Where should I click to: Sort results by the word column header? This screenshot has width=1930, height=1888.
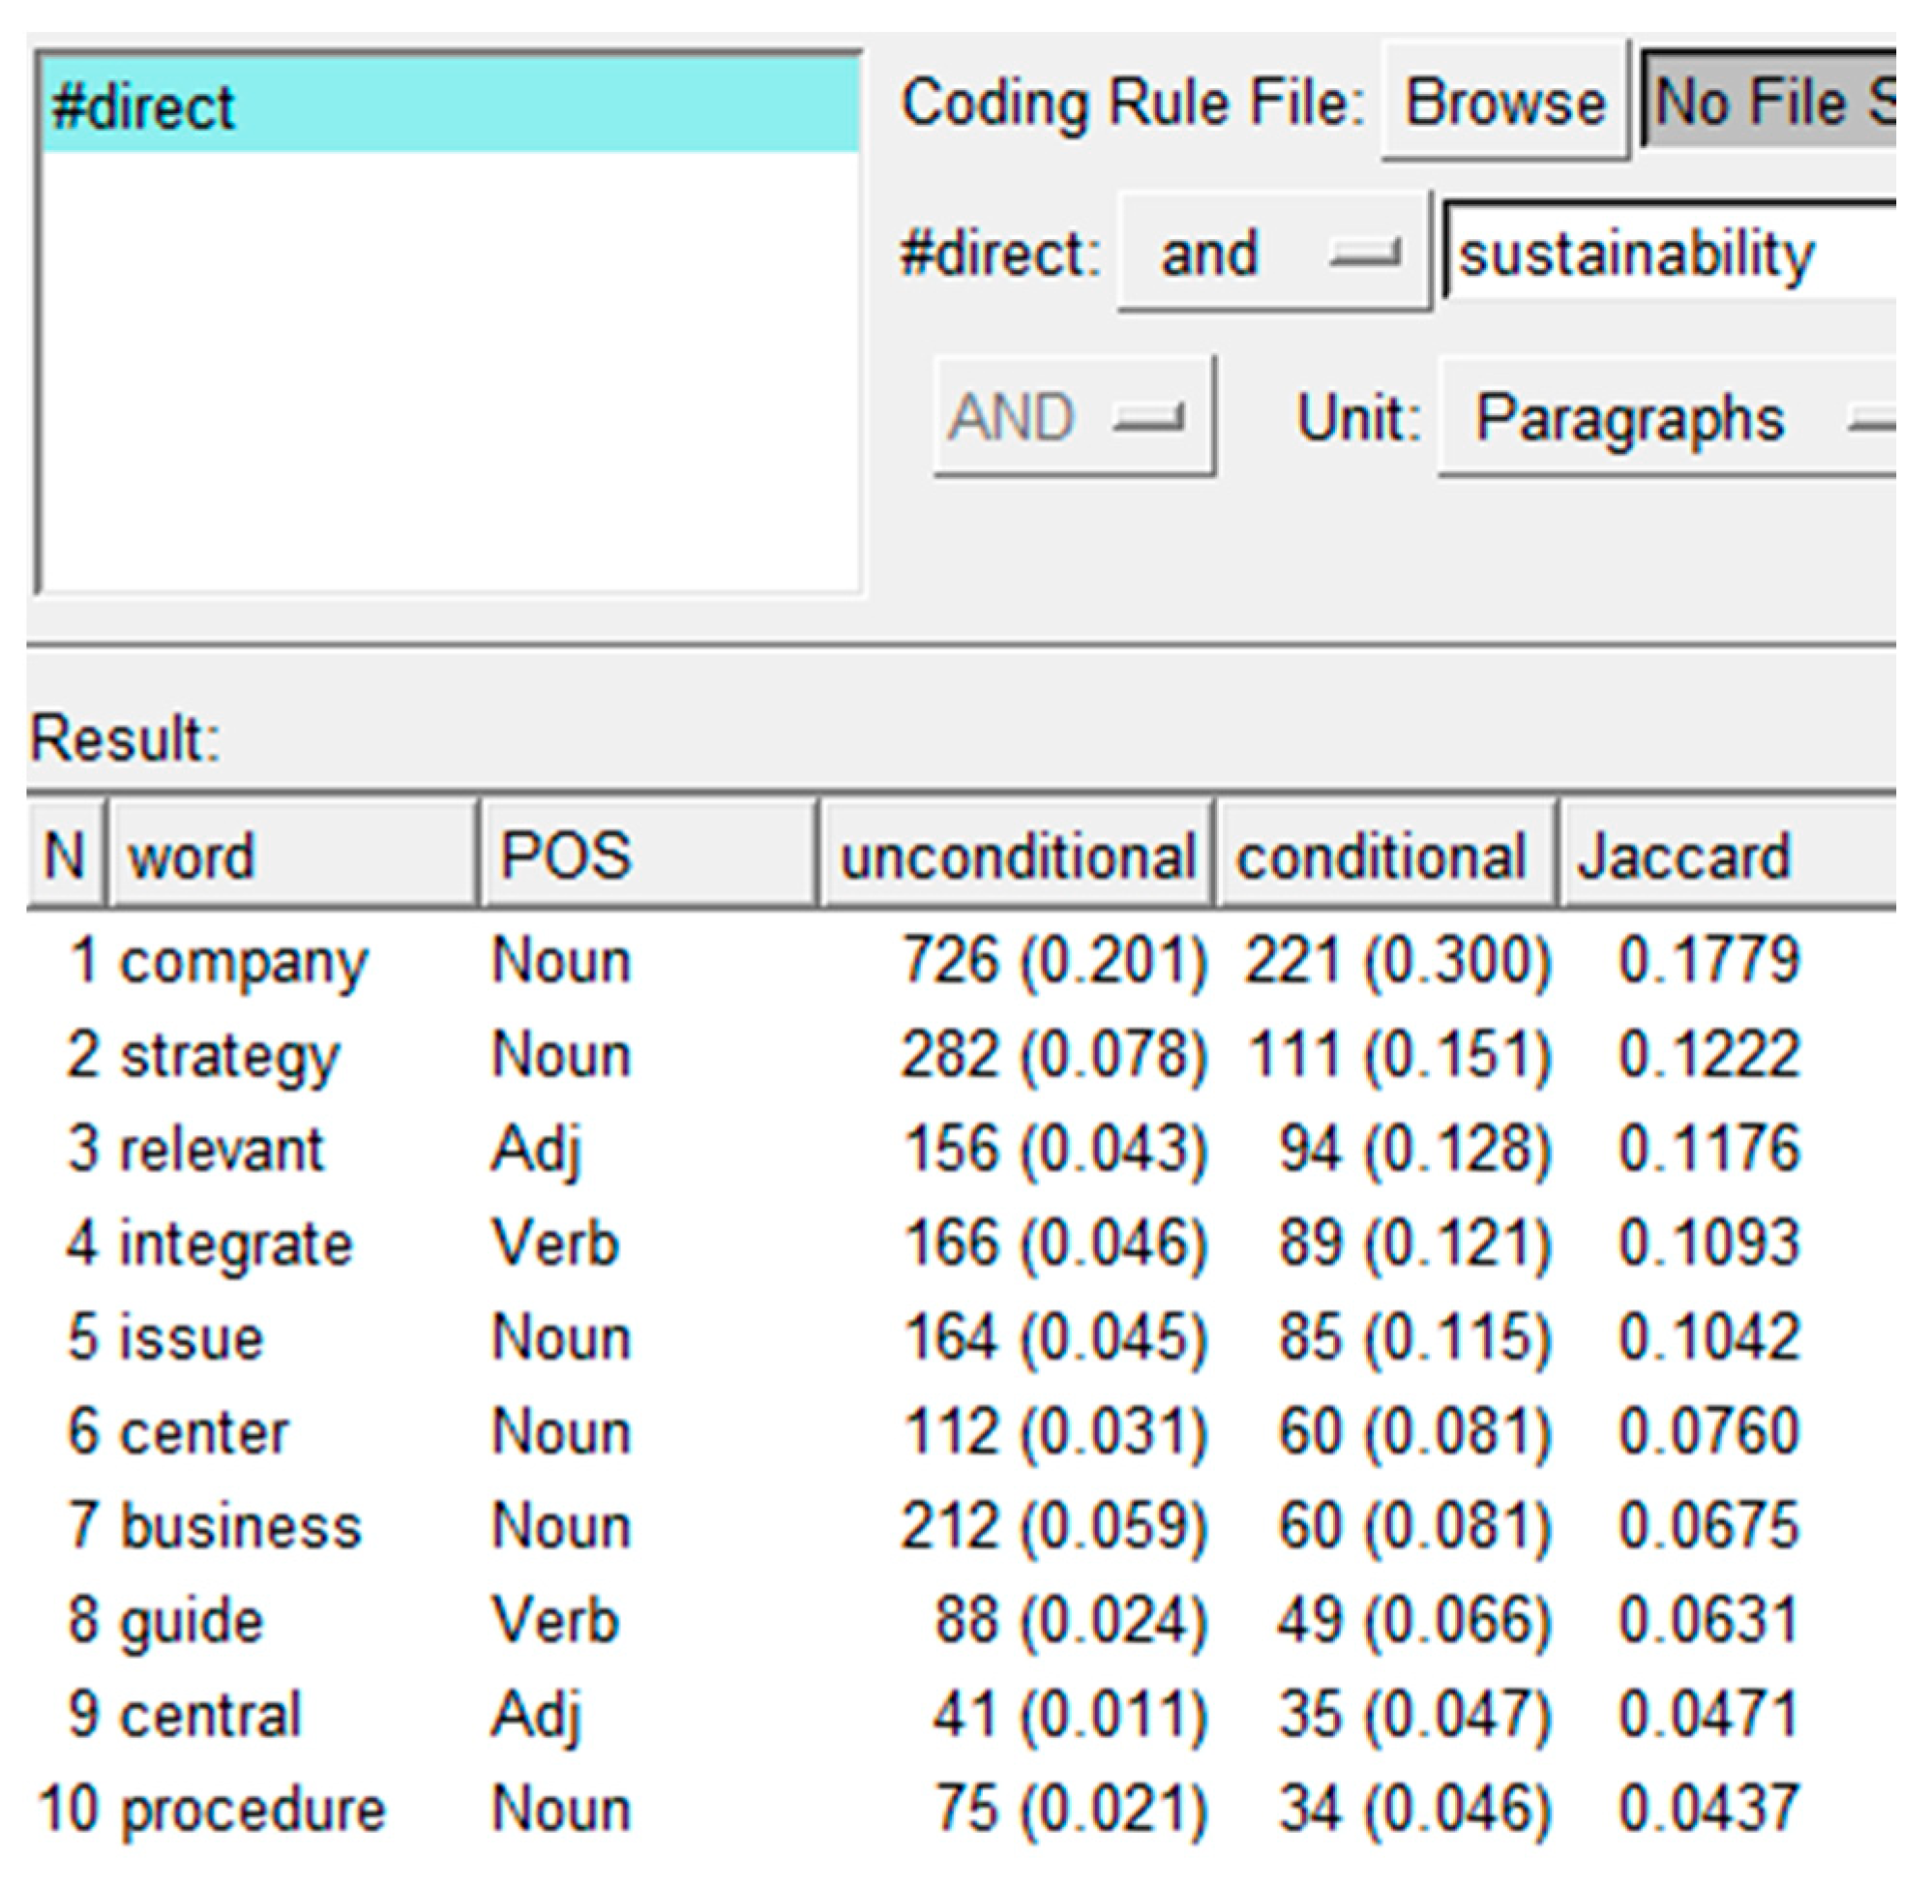click(292, 854)
